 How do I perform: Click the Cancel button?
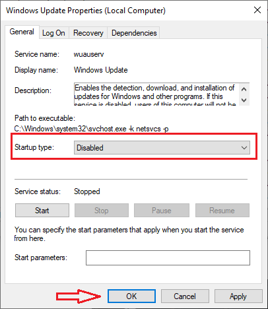point(185,296)
